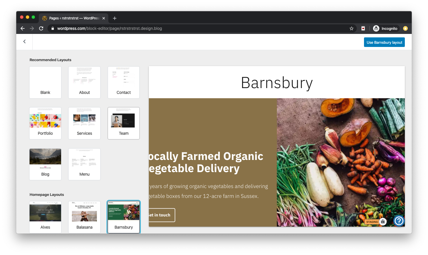Open the Pocket extension icon in toolbar

click(x=363, y=28)
